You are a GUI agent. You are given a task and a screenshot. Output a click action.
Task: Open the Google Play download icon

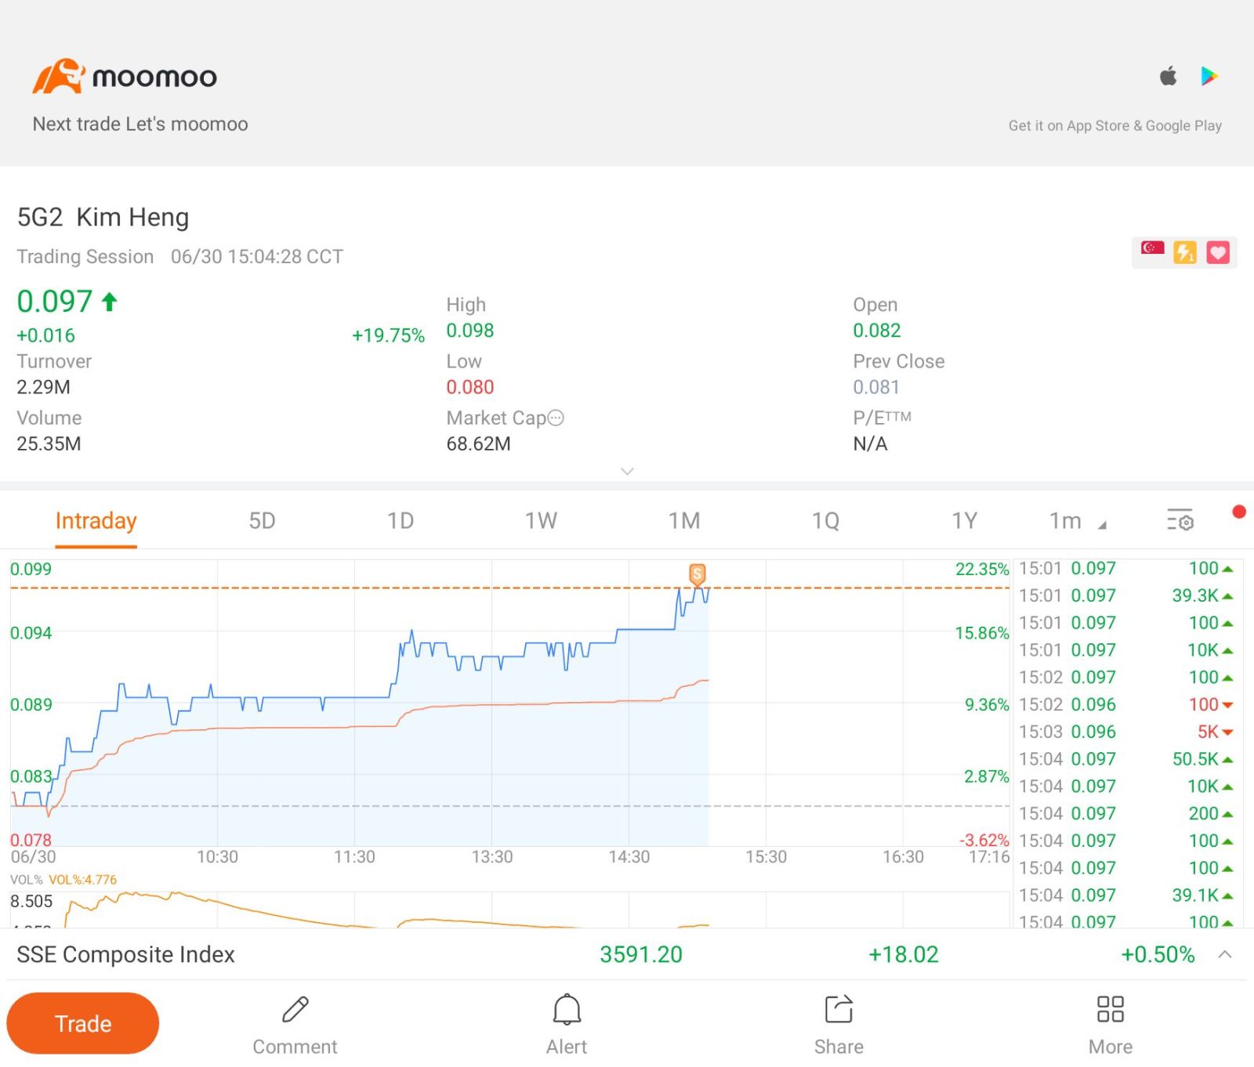(1209, 76)
